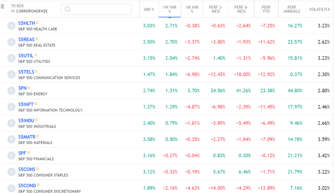Sort by the 1M VAR % column
This screenshot has height=194, width=334.
(x=192, y=9)
